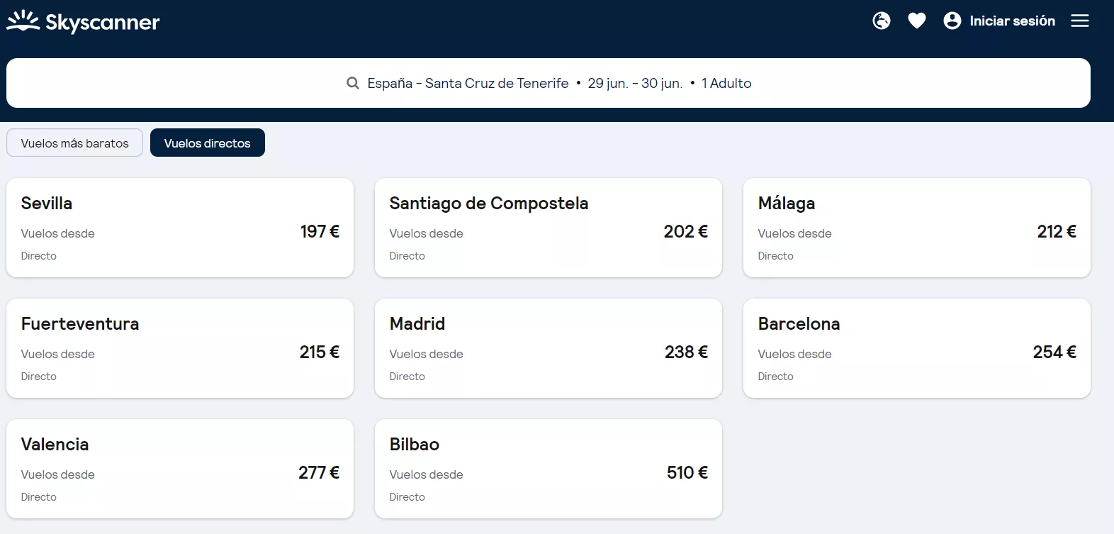
Task: Click the account profile icon
Action: [x=952, y=21]
